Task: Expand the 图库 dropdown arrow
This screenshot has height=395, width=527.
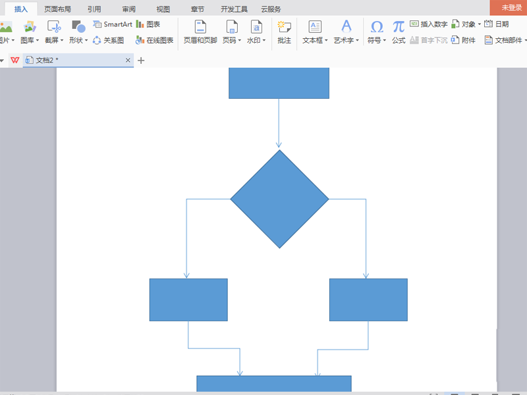Action: (x=38, y=40)
